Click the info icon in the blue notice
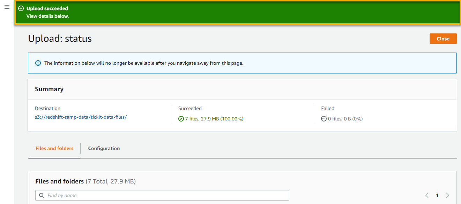Image resolution: width=461 pixels, height=204 pixels. point(38,63)
